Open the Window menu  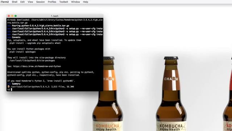coord(75,2)
